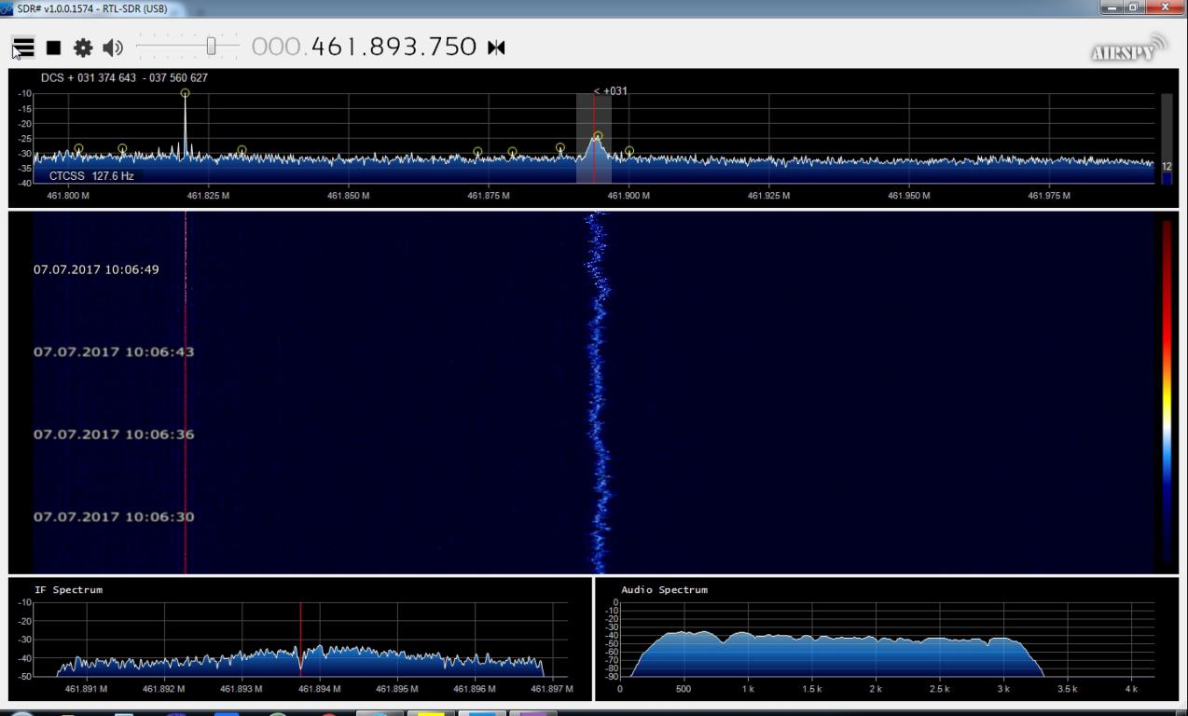This screenshot has width=1188, height=716.
Task: Click the 461.896 M label in IF Spectrum
Action: pyautogui.click(x=475, y=689)
